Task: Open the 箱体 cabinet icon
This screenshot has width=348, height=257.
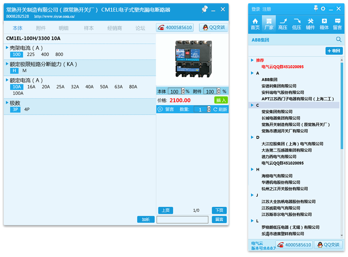Action: click(324, 24)
